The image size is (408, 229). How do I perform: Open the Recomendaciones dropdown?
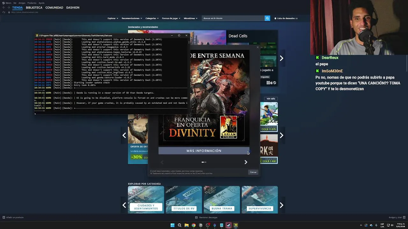(132, 18)
